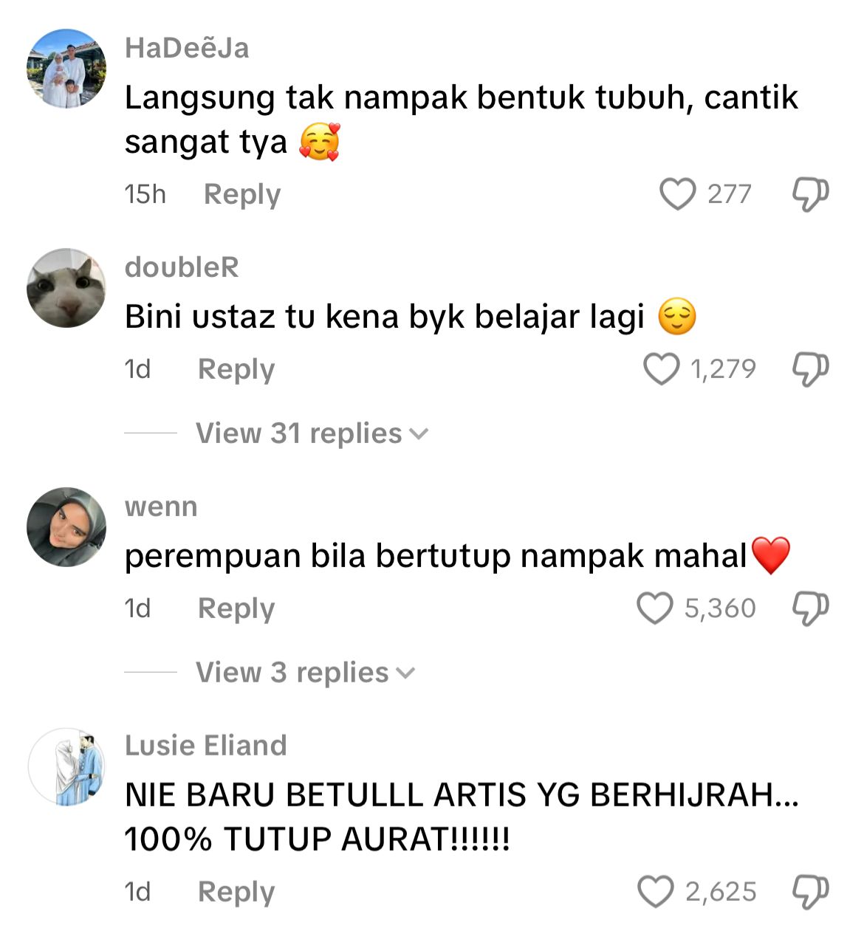Dislike Lusie Eliand's comment

(810, 891)
